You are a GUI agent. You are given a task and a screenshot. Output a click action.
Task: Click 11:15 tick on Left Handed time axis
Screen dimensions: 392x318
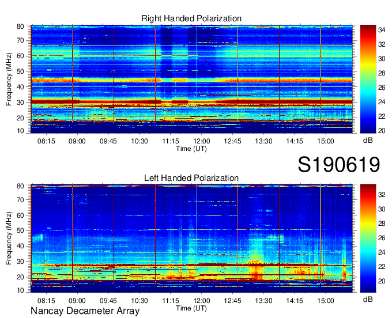point(171,301)
